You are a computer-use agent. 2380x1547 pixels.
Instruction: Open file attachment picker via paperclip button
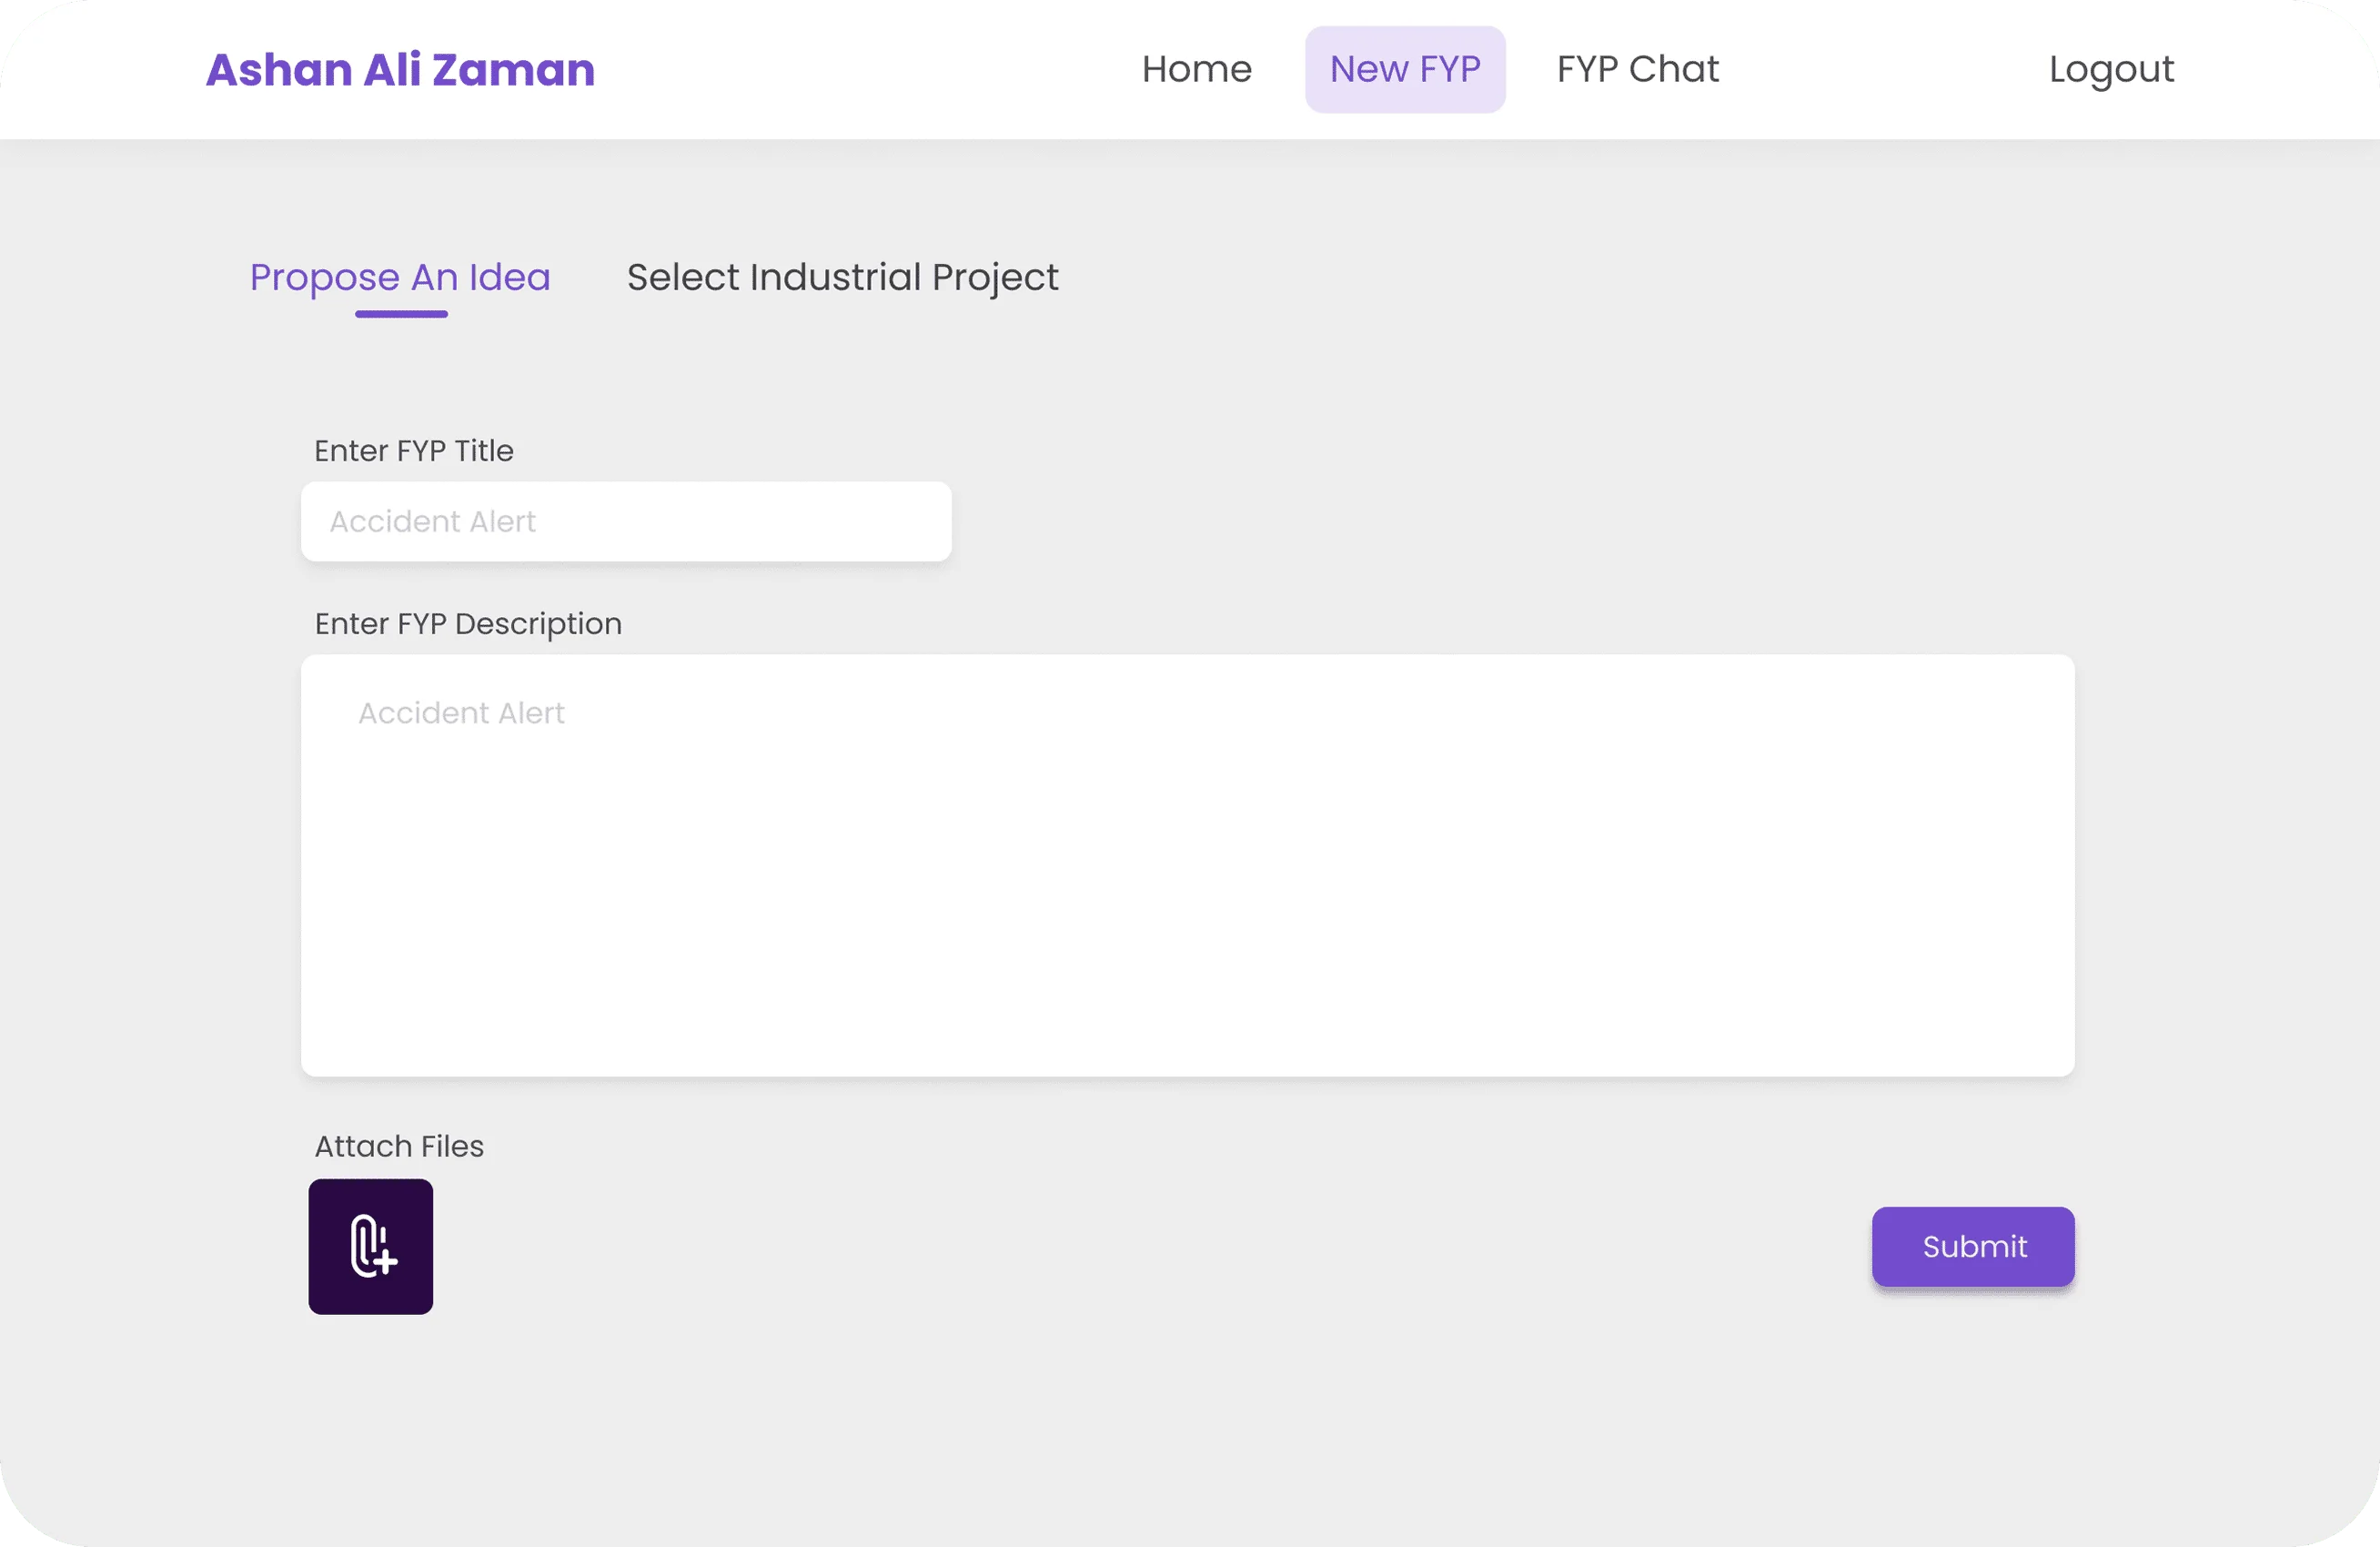coord(370,1247)
